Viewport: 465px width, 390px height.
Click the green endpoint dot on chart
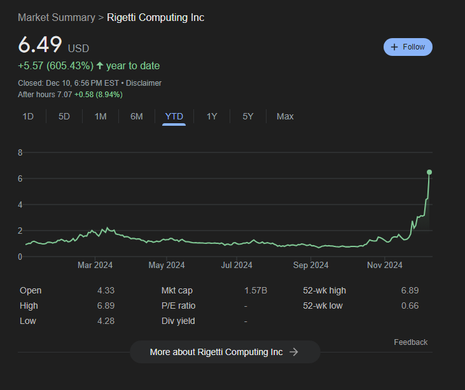(x=429, y=172)
